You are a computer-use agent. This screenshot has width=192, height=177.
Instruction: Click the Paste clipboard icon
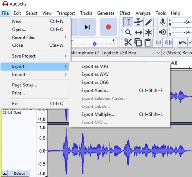(148, 43)
